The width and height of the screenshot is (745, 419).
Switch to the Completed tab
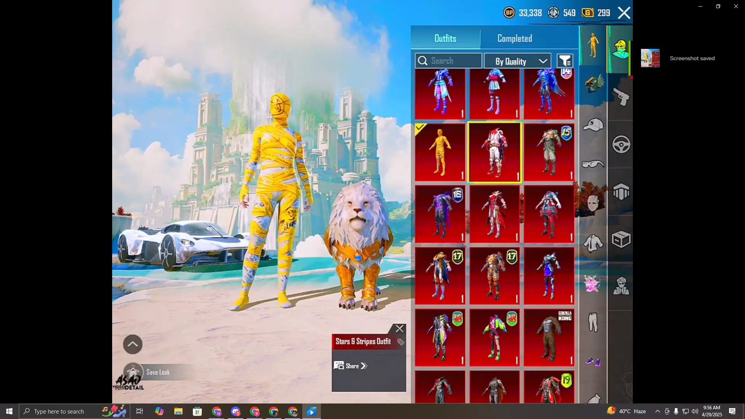(x=515, y=38)
